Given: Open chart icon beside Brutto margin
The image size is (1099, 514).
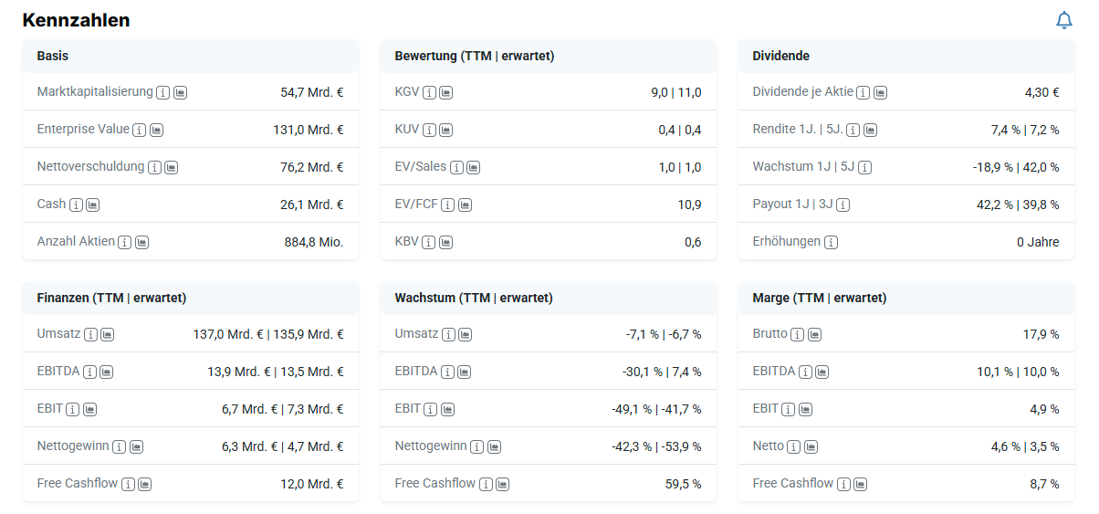Looking at the screenshot, I should tap(815, 335).
